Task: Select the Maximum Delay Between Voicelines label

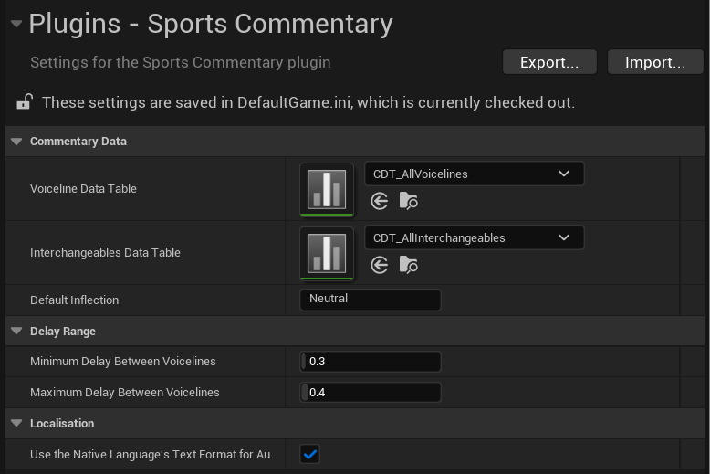Action: point(124,392)
